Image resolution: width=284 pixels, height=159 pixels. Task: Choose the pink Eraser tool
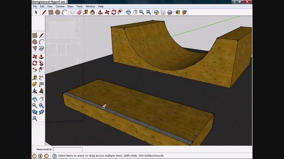coord(79,12)
